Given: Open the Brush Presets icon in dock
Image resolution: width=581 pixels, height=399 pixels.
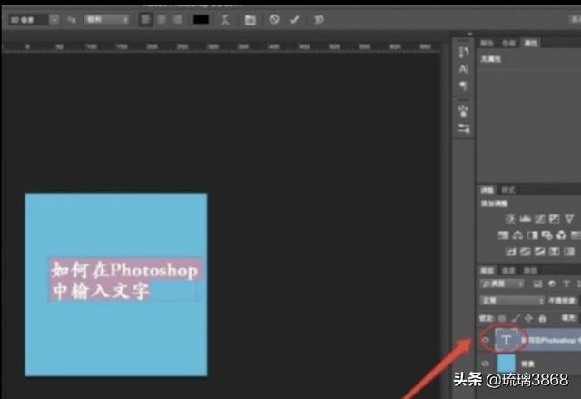Looking at the screenshot, I should click(464, 129).
